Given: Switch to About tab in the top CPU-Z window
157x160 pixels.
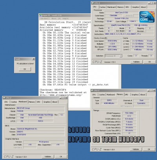Looking at the screenshot, I should pyautogui.click(x=143, y=7).
